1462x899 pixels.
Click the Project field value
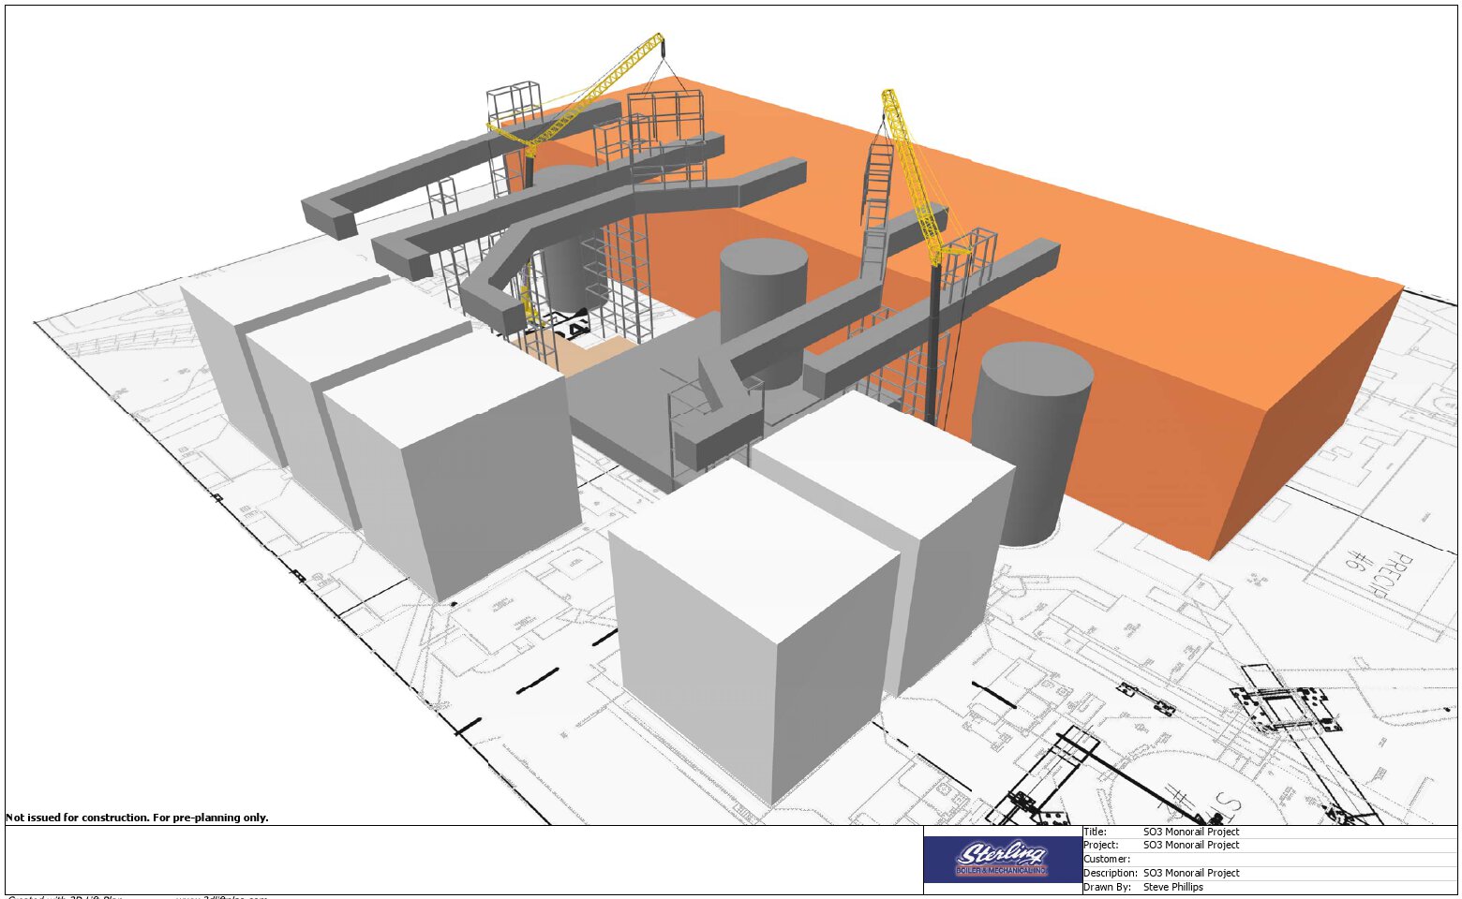[x=1190, y=845]
